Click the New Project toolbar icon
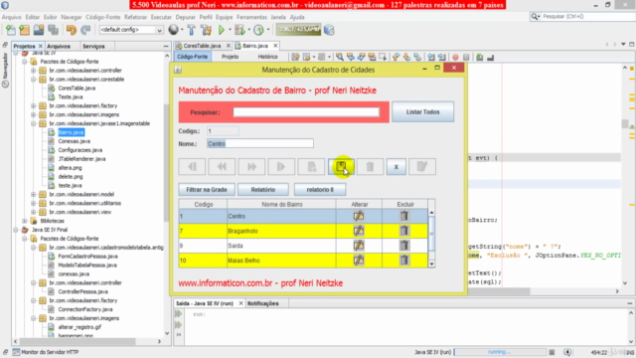Image resolution: width=636 pixels, height=358 pixels. tap(24, 30)
